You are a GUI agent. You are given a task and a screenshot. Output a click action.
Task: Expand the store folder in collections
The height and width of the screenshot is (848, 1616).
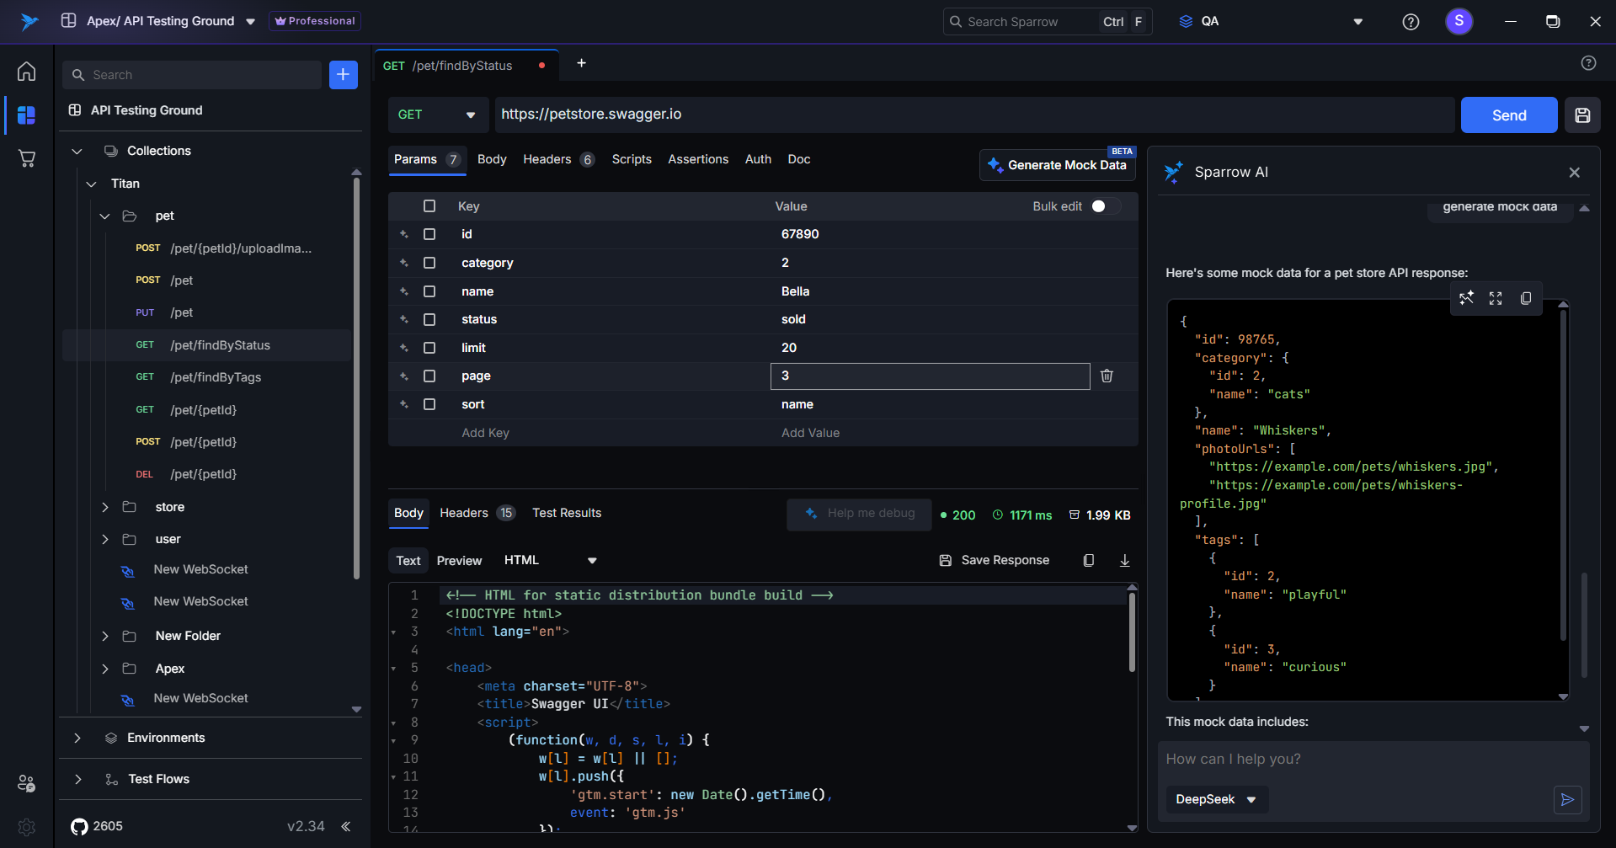tap(105, 507)
